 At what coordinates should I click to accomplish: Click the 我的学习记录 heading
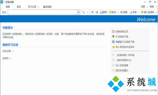(10, 45)
